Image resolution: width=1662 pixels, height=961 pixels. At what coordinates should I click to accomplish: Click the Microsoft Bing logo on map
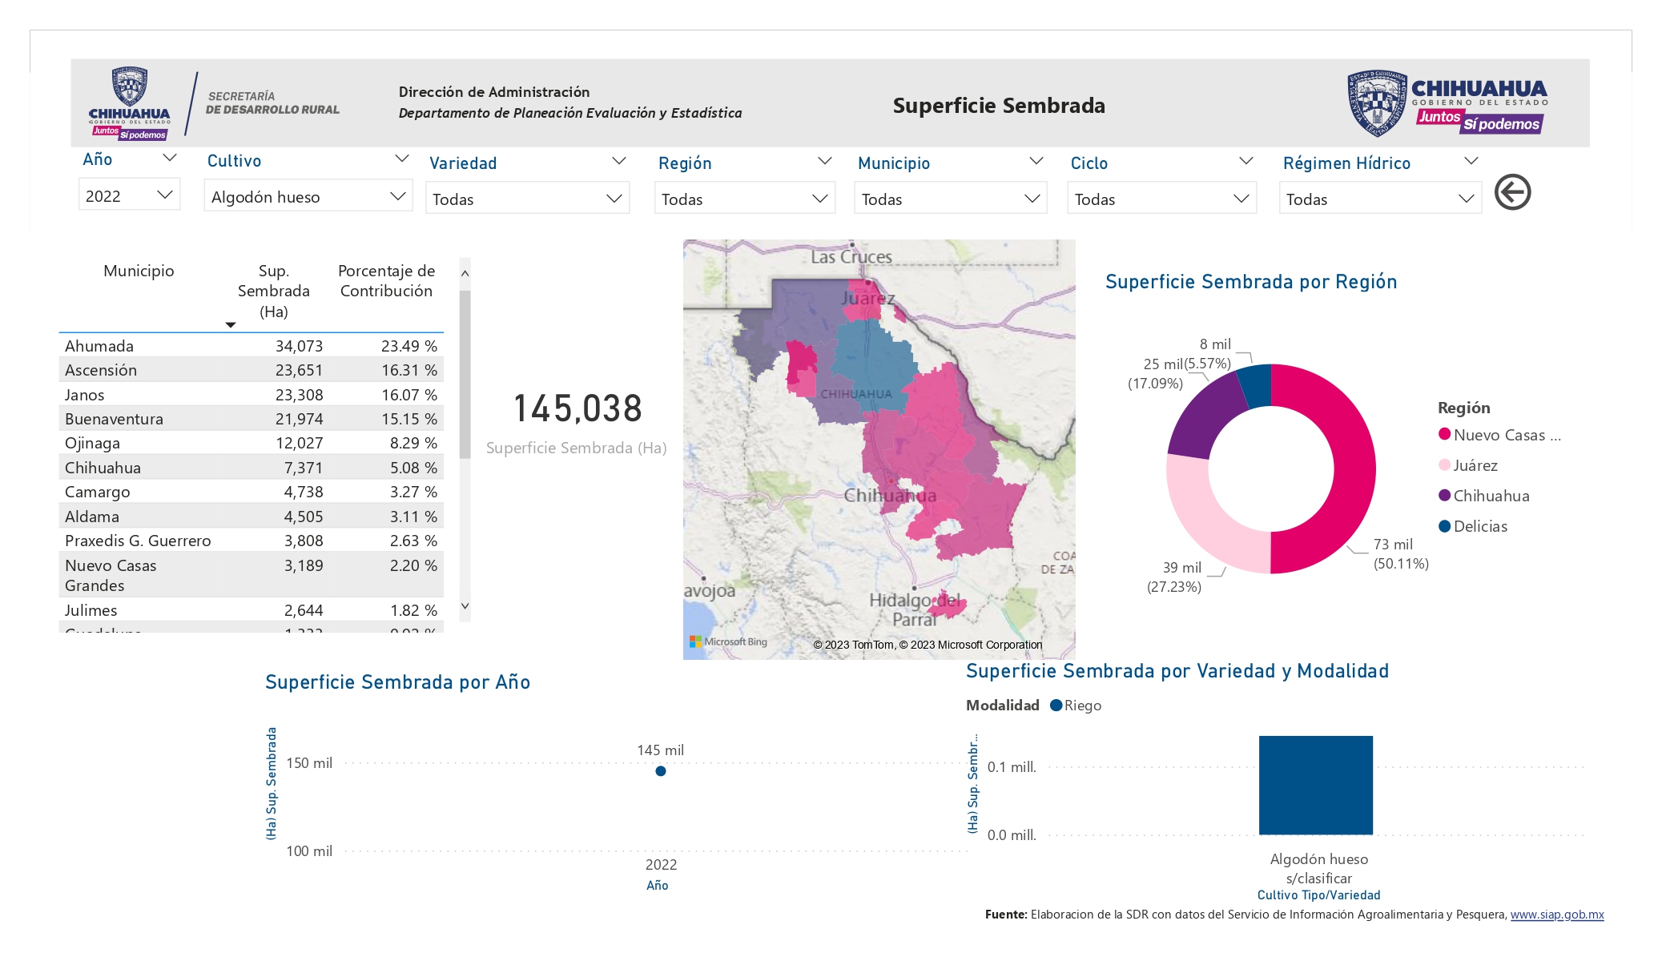tap(728, 641)
